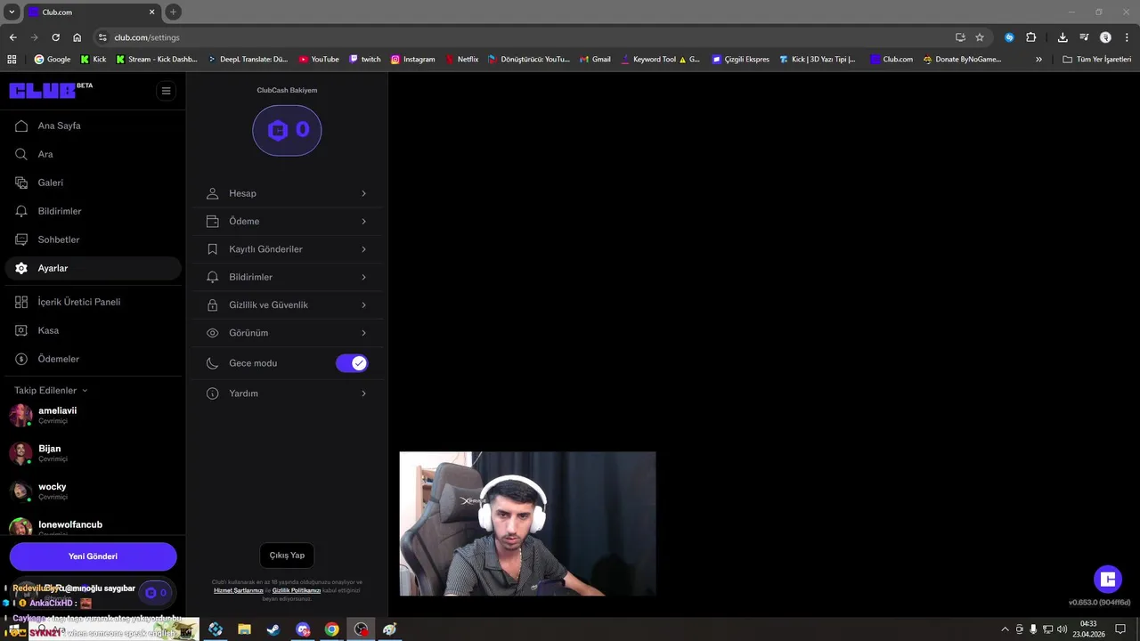Open the Chrome three-dot menu

[x=1127, y=37]
